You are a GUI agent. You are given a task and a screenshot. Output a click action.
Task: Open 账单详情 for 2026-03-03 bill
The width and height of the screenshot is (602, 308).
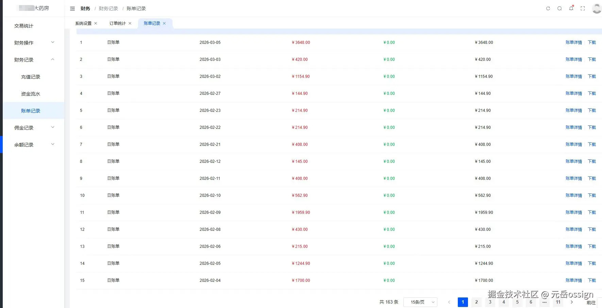pyautogui.click(x=574, y=59)
